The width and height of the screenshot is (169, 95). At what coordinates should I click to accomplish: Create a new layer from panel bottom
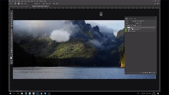(152, 73)
